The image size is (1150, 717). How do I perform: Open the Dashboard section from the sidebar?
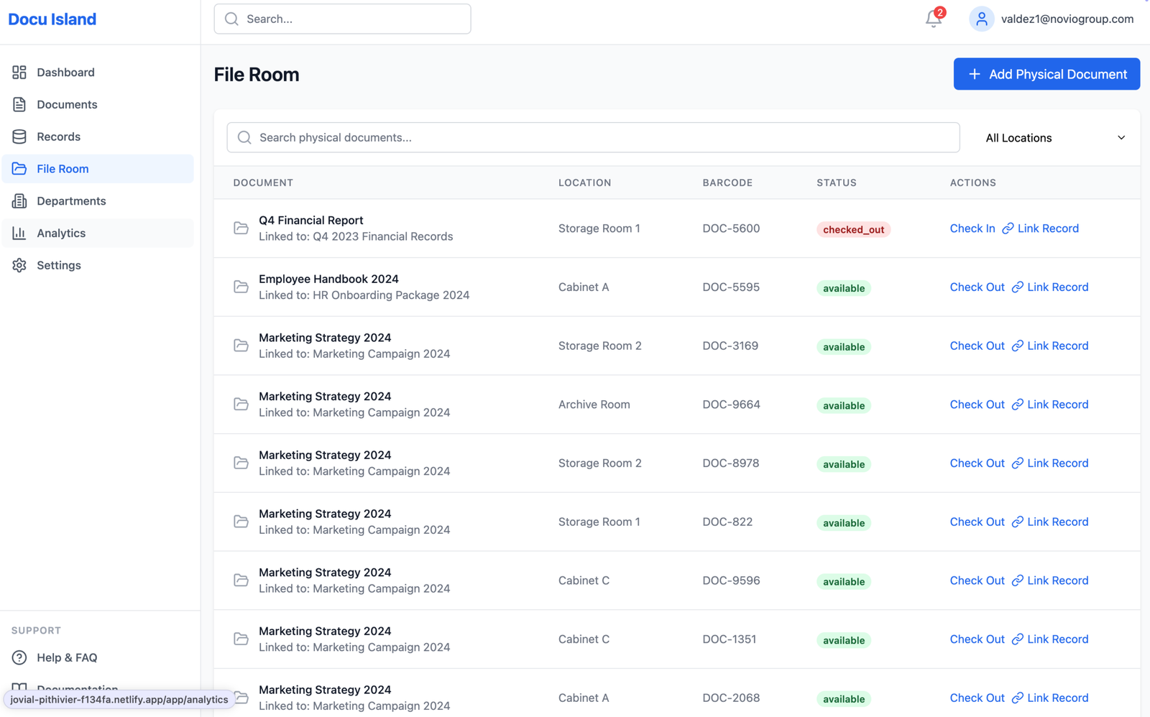[65, 72]
